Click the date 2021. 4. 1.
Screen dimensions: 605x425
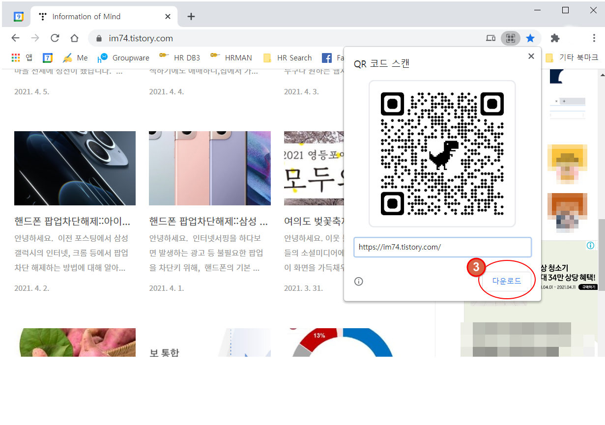167,288
